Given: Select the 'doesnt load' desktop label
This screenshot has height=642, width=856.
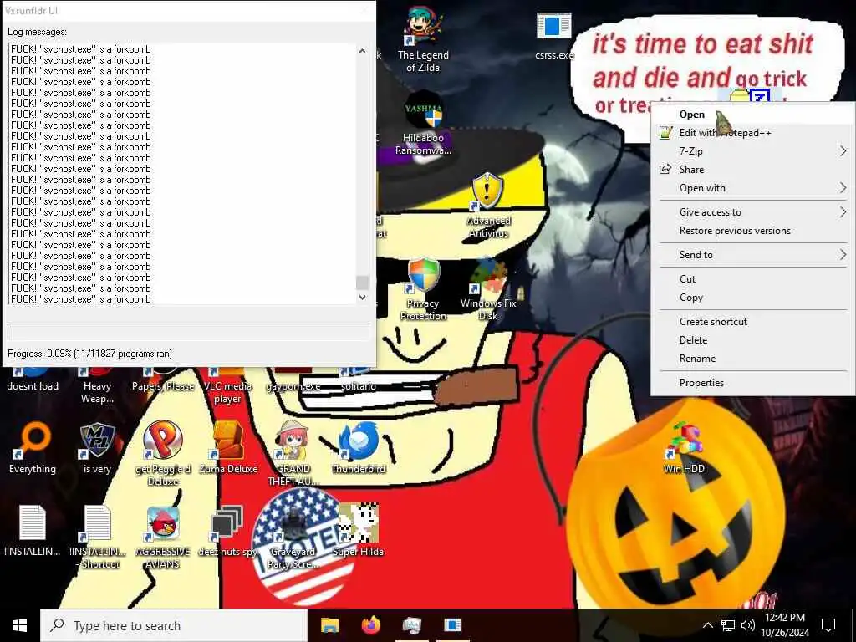Looking at the screenshot, I should pos(33,386).
